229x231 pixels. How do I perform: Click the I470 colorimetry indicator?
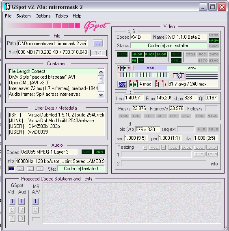point(214,54)
